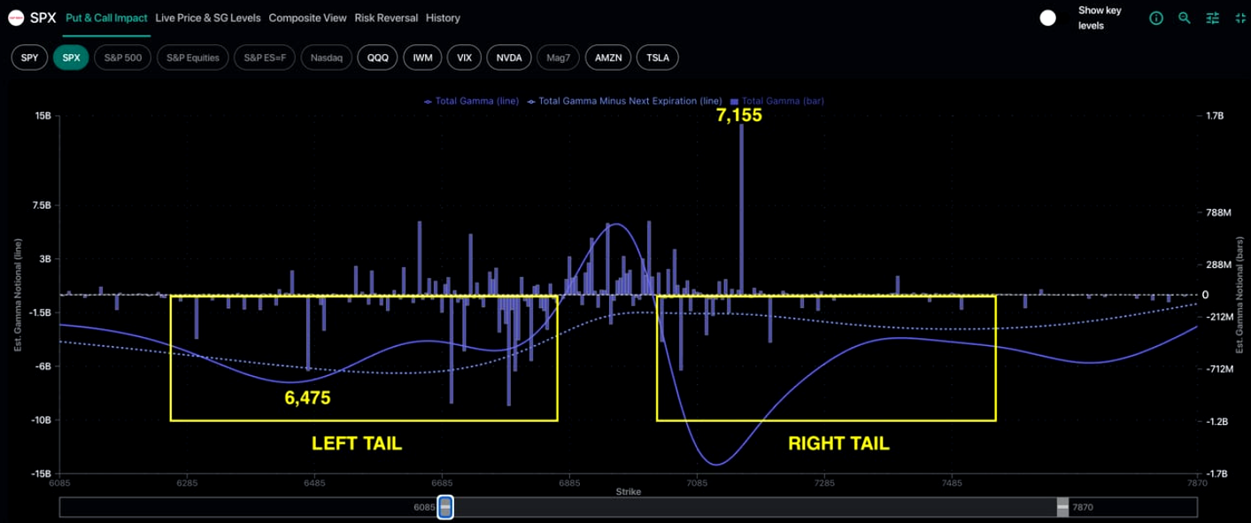The height and width of the screenshot is (523, 1251).
Task: Open the Composite View tab
Action: coord(308,18)
